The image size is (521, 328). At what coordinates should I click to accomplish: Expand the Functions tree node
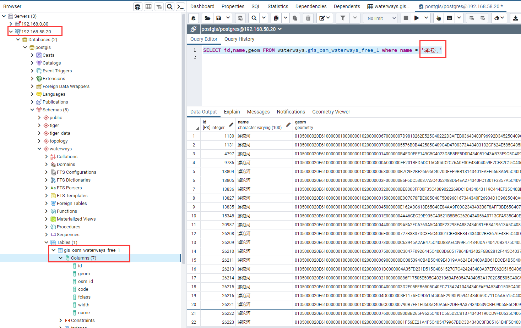click(x=47, y=211)
